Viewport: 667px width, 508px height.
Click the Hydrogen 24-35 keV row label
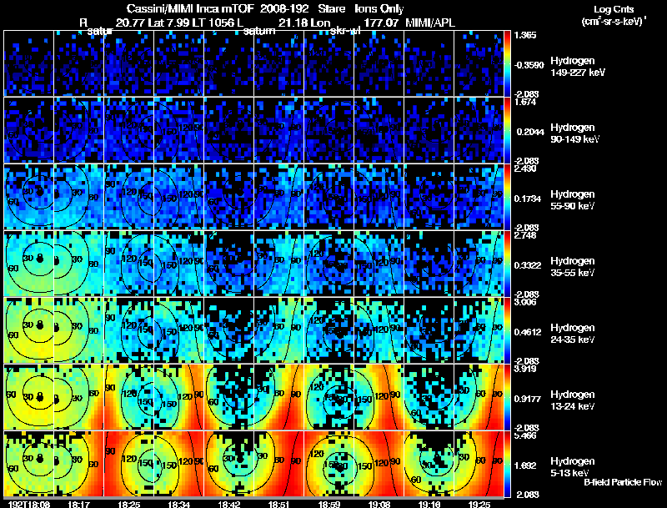pos(572,334)
